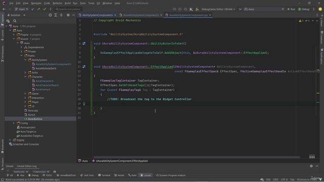Click the gutter override icon beside the EffectApplied definition
Image resolution: width=324 pixels, height=182 pixels.
84,67
